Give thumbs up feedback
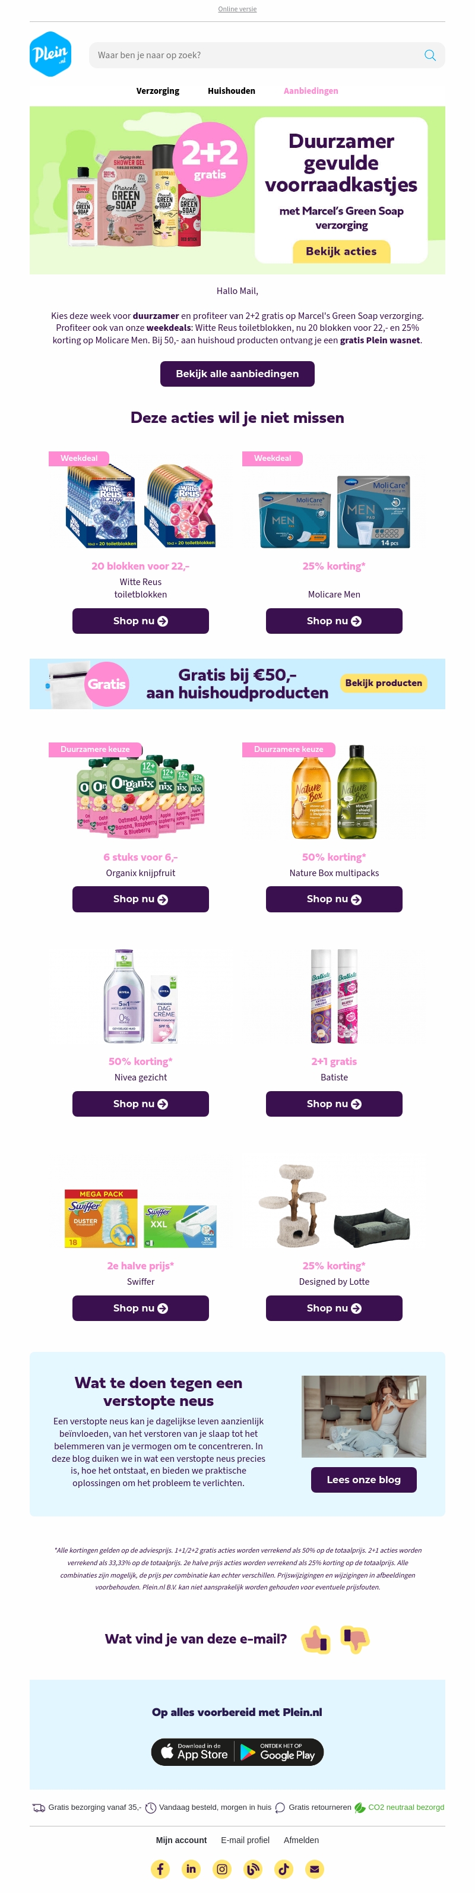475x1893 pixels. (x=316, y=1639)
